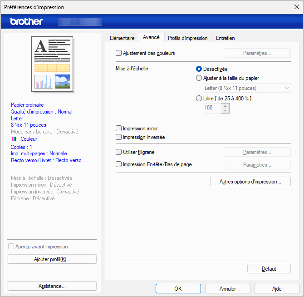Enable Ajustement des couleurs checkbox
The width and height of the screenshot is (304, 297).
pyautogui.click(x=119, y=53)
